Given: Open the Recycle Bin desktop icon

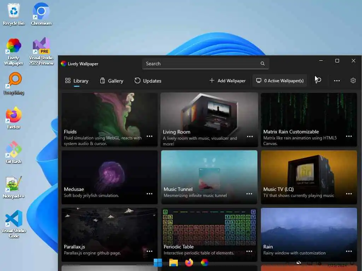Looking at the screenshot, I should pos(14,14).
